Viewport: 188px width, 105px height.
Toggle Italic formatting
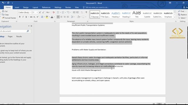click(x=23, y=17)
